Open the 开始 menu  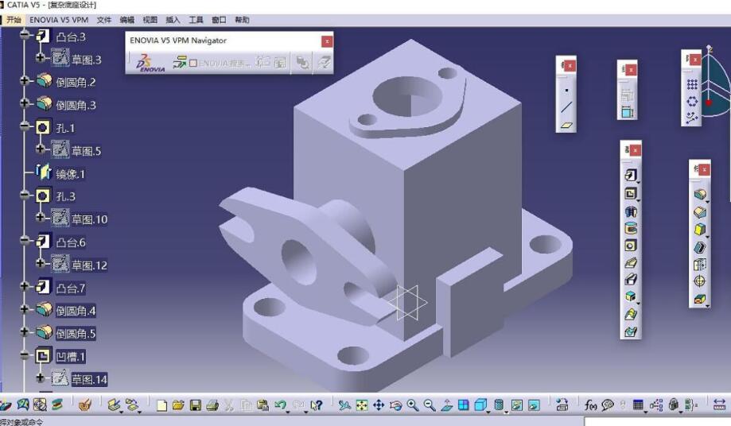pos(14,19)
